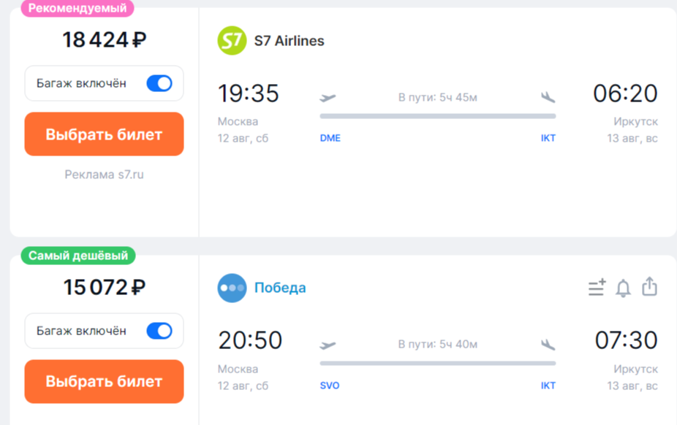Click S7 flight duration progress bar
This screenshot has height=425, width=677.
click(438, 116)
